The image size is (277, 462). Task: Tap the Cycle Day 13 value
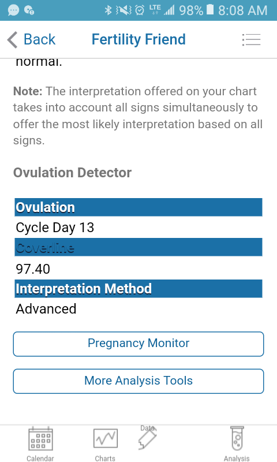[55, 228]
